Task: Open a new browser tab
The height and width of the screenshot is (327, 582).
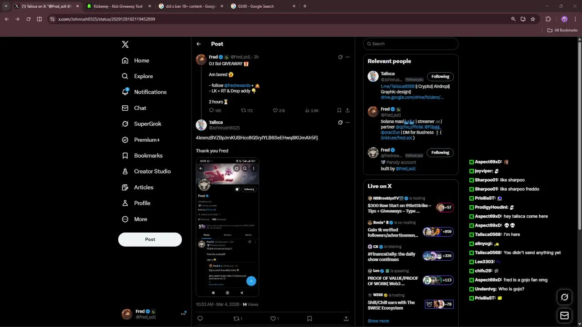Action: [305, 6]
